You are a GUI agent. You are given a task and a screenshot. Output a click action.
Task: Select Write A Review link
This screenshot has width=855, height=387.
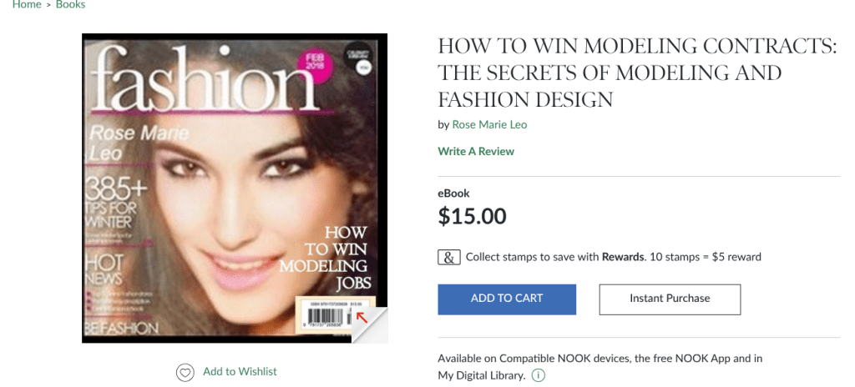476,152
